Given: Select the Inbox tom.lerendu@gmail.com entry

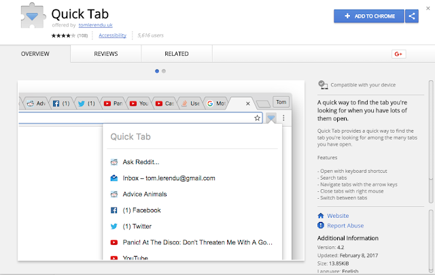Looking at the screenshot, I should click(192, 178).
